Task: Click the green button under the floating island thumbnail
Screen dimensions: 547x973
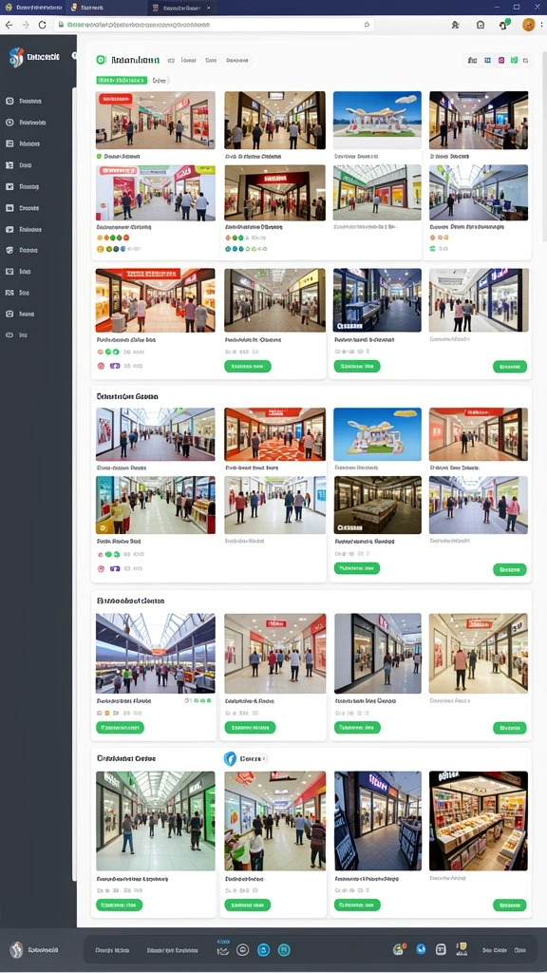Action: coord(357,568)
